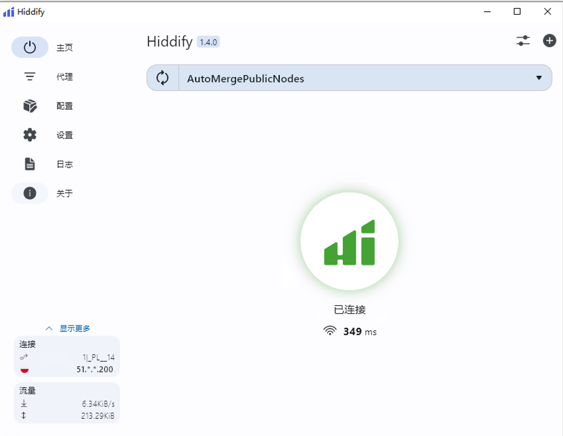Open the 主页 home power icon
Image resolution: width=563 pixels, height=436 pixels.
[30, 47]
